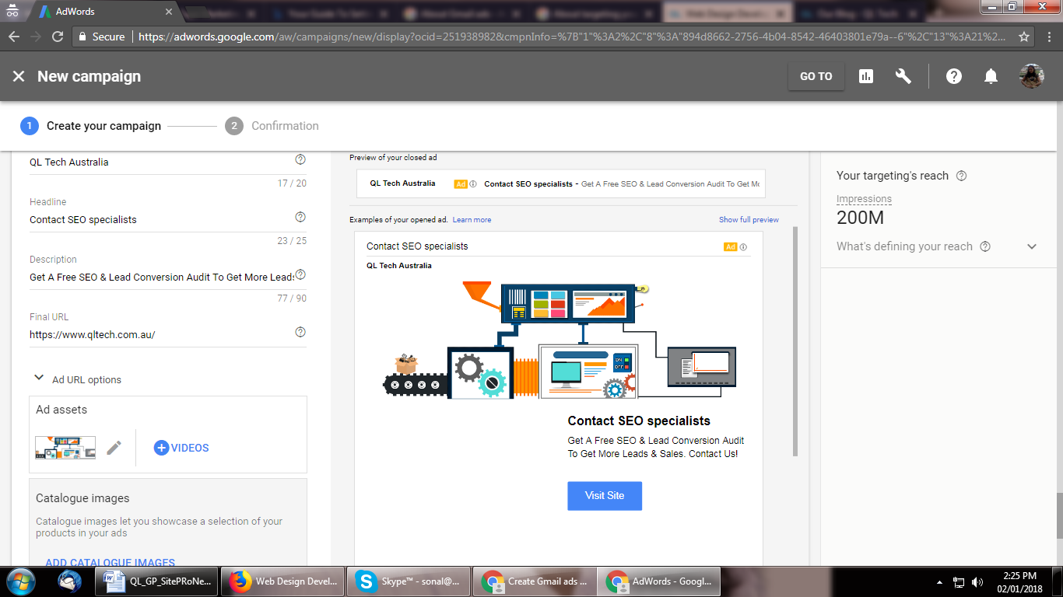Click info icon in opened ad preview header

pyautogui.click(x=743, y=247)
